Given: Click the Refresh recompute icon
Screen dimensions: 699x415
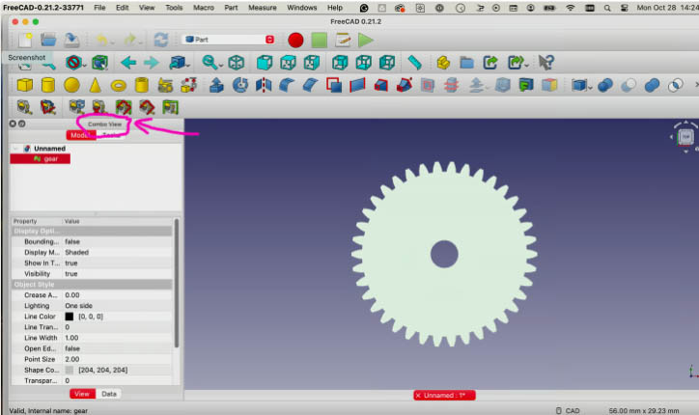Looking at the screenshot, I should click(161, 41).
